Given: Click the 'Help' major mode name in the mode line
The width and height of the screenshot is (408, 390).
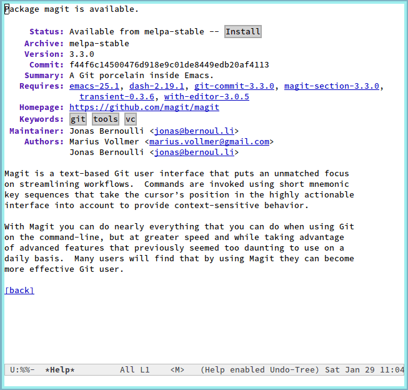Looking at the screenshot, I should pos(214,370).
